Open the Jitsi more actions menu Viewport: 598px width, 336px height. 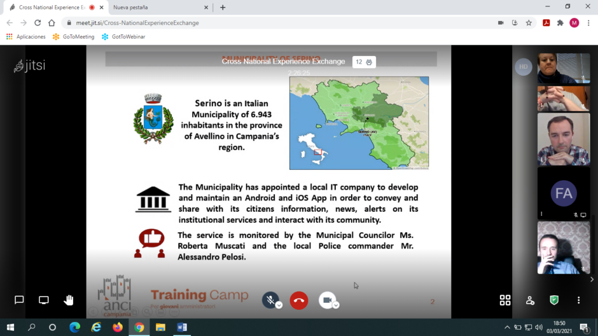pyautogui.click(x=579, y=300)
